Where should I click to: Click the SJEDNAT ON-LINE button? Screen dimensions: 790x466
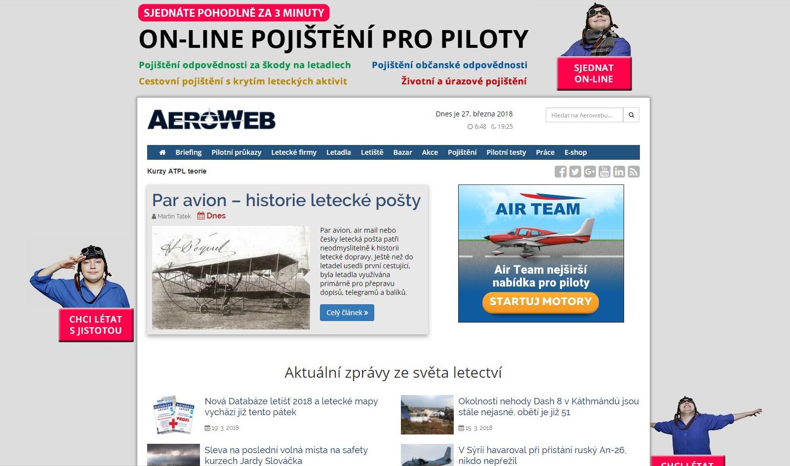coord(594,73)
